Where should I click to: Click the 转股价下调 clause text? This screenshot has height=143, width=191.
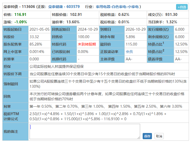102,74
